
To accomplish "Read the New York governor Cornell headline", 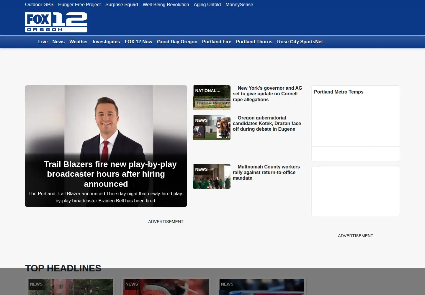I will (267, 94).
